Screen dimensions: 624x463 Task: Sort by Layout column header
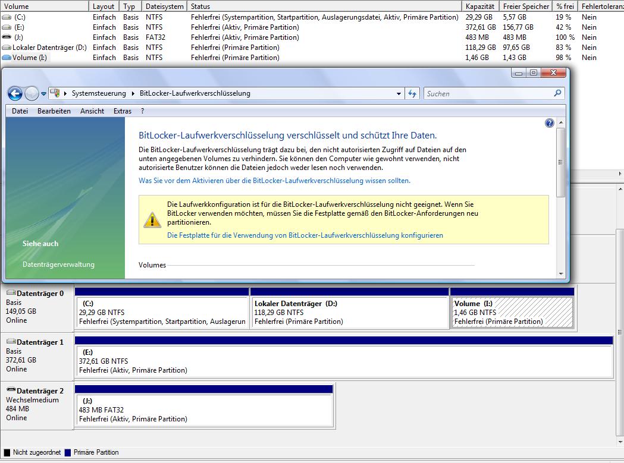click(x=104, y=7)
